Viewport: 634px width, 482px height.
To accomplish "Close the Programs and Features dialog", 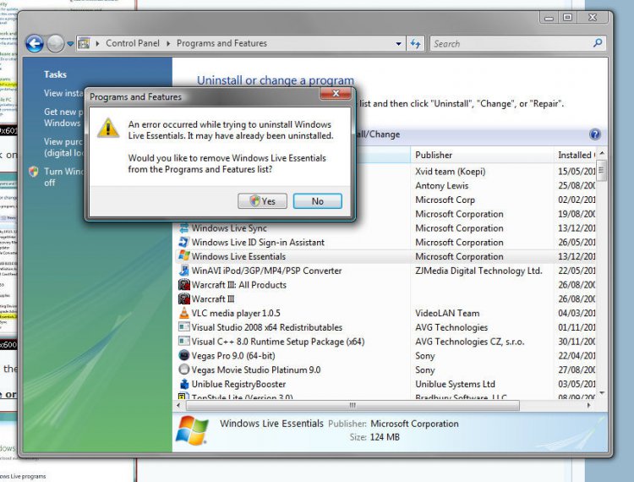I will (x=336, y=93).
